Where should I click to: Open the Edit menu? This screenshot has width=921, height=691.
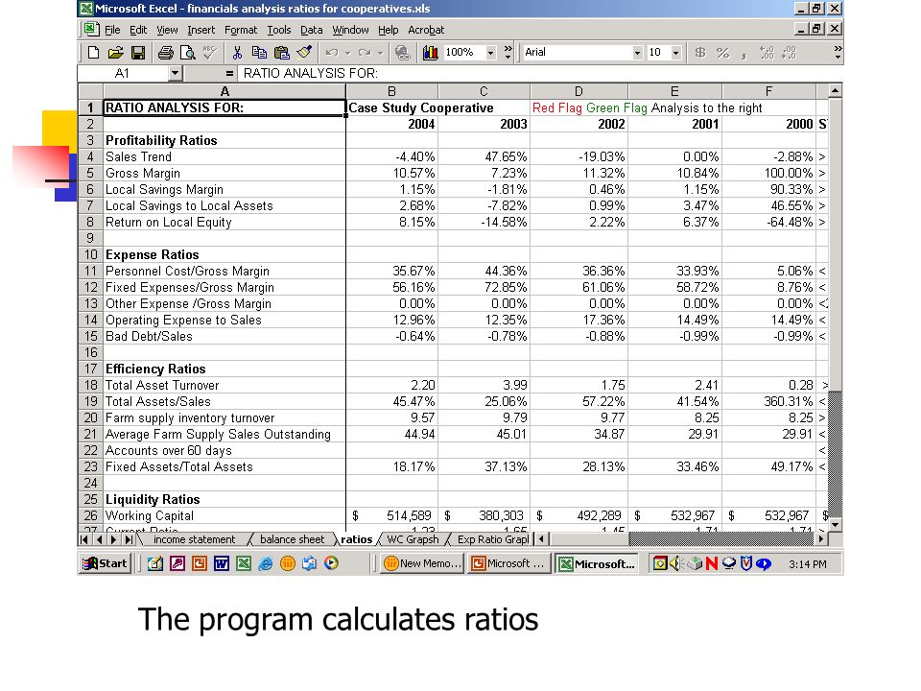tap(138, 30)
